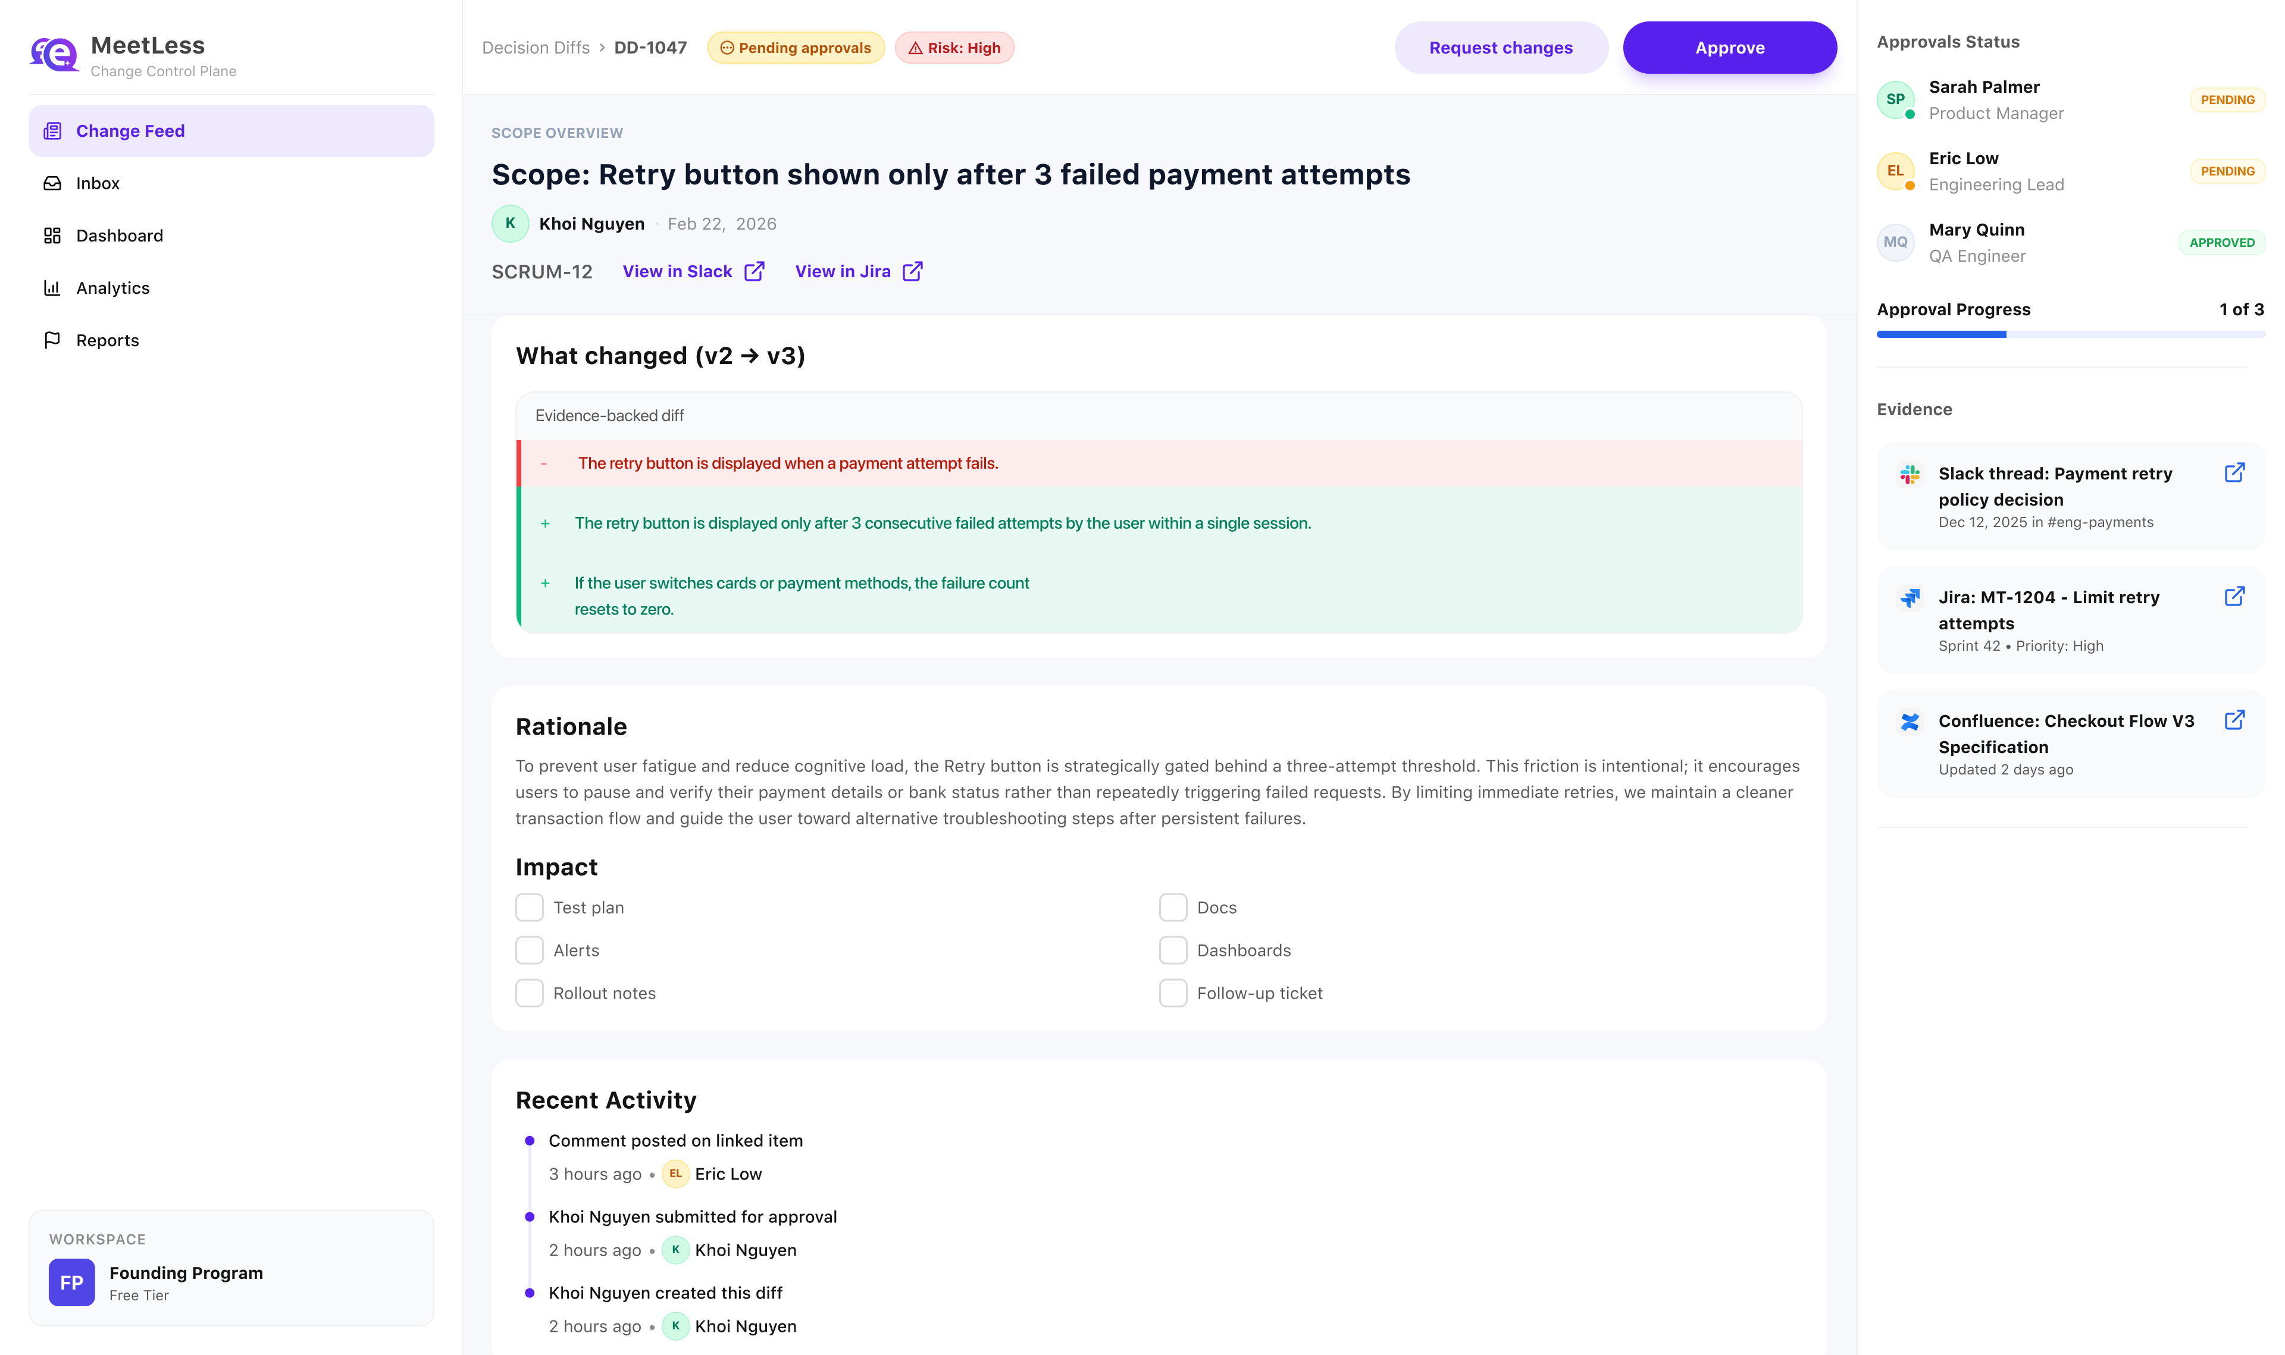This screenshot has width=2285, height=1355.
Task: Tick the Follow-up ticket checkbox
Action: pyautogui.click(x=1173, y=993)
